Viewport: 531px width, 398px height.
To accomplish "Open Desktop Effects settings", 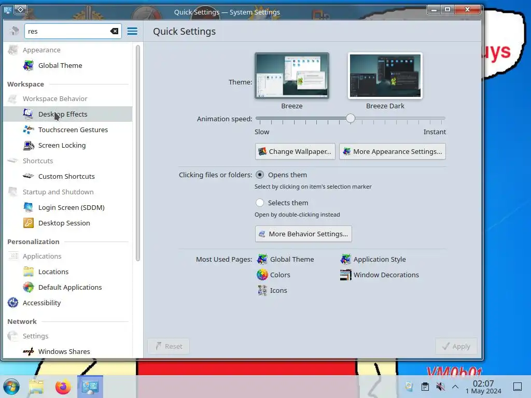I will pos(68,114).
